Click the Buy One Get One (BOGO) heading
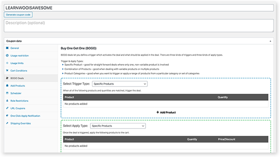Viewport: 280px width, 157px height. [78, 48]
